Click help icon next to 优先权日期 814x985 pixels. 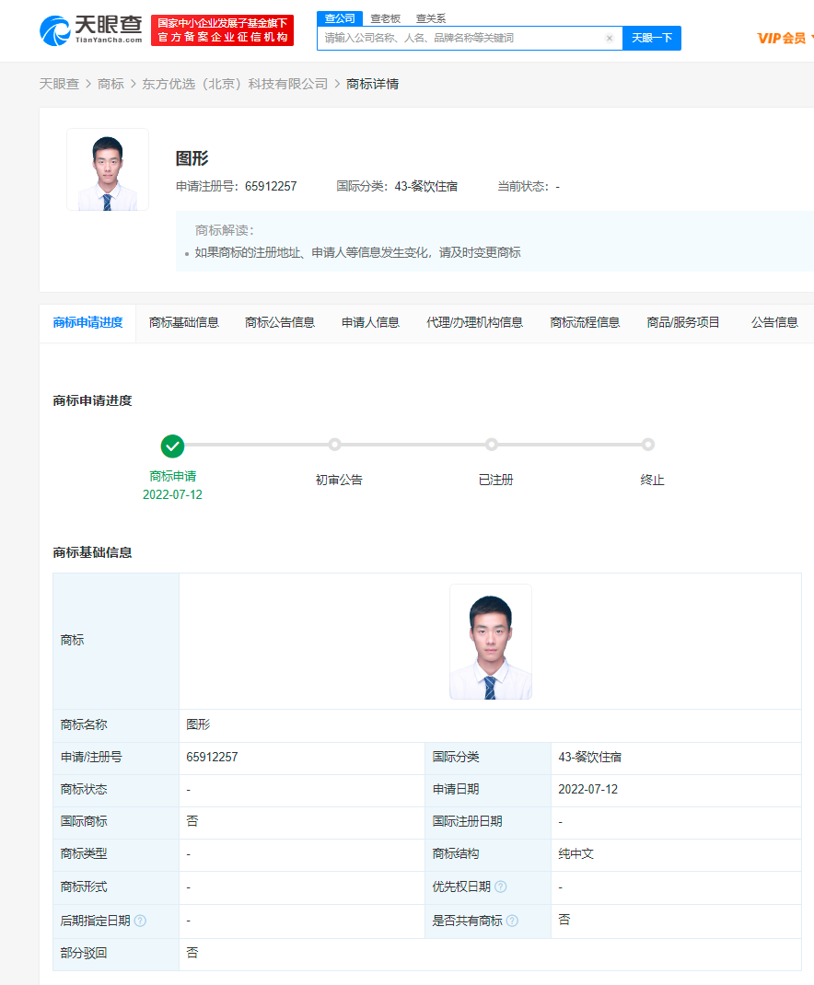[x=500, y=886]
